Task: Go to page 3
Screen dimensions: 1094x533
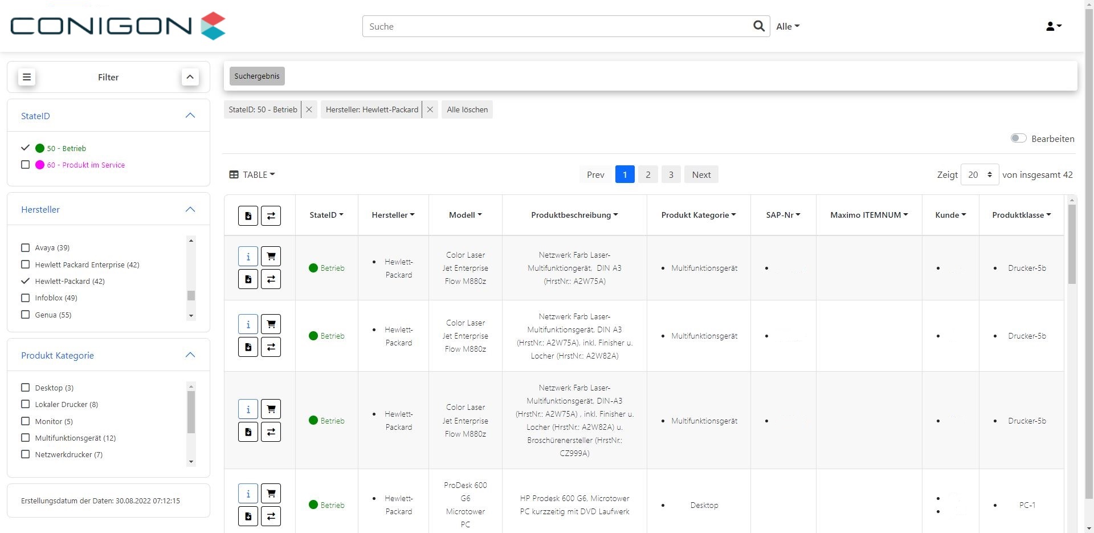Action: tap(671, 174)
